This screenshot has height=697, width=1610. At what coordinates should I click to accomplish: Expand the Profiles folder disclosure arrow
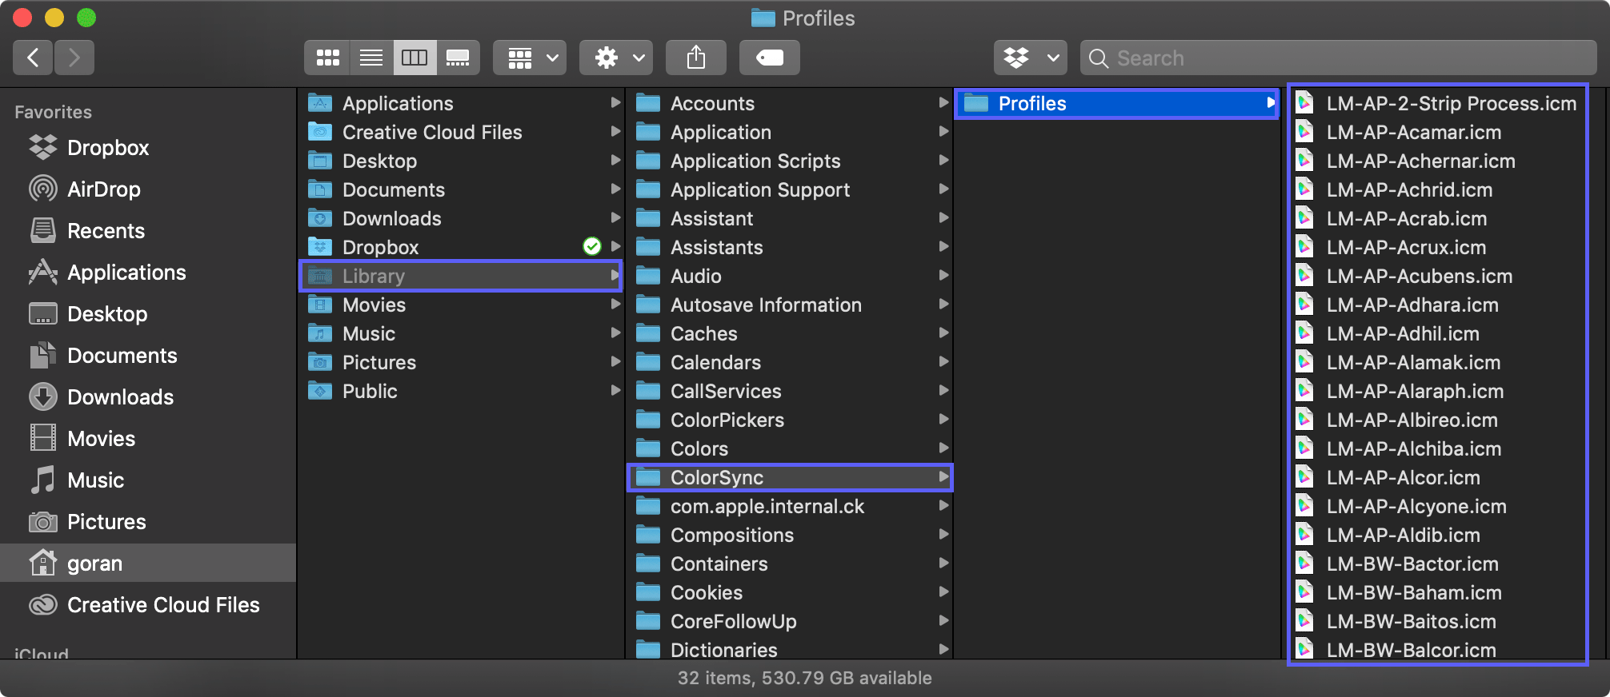point(1270,103)
